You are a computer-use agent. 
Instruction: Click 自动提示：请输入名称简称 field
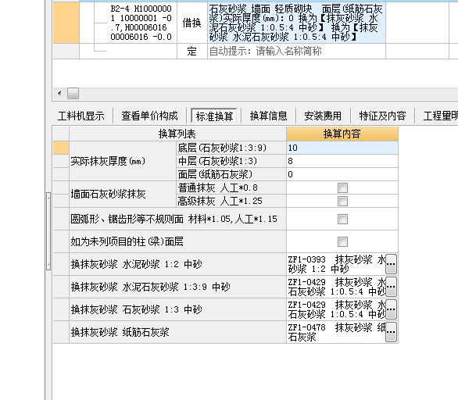click(x=296, y=52)
